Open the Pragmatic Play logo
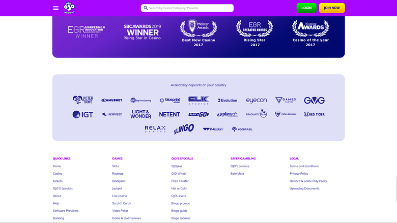Viewport: 397px width, 223px height. [x=256, y=114]
